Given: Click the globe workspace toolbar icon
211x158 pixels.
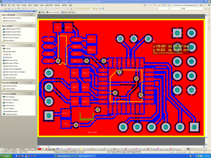Looking at the screenshot, I should click(x=19, y=8).
